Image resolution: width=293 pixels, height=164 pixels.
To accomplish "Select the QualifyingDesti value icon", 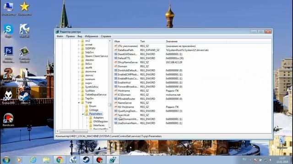I will coord(116,111).
